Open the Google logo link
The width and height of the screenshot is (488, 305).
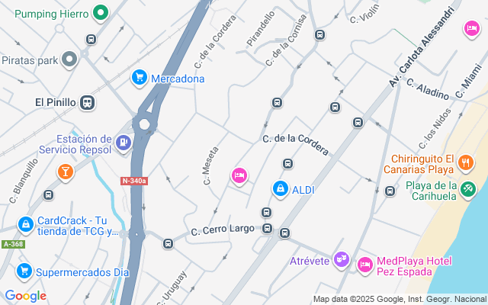point(26,296)
